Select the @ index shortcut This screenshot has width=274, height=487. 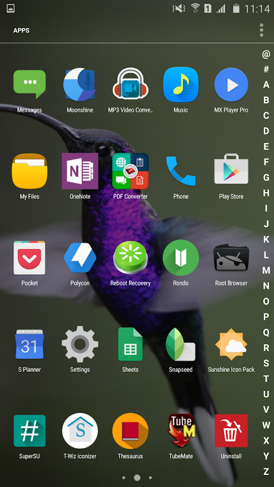(x=266, y=54)
